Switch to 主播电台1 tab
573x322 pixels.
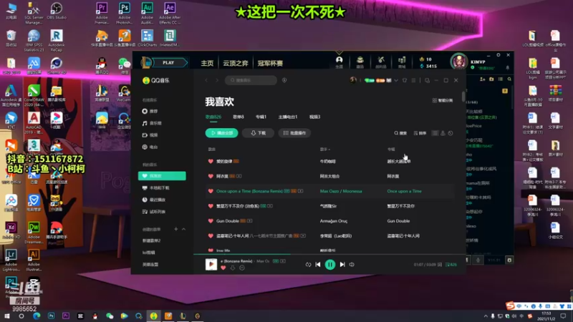point(288,117)
